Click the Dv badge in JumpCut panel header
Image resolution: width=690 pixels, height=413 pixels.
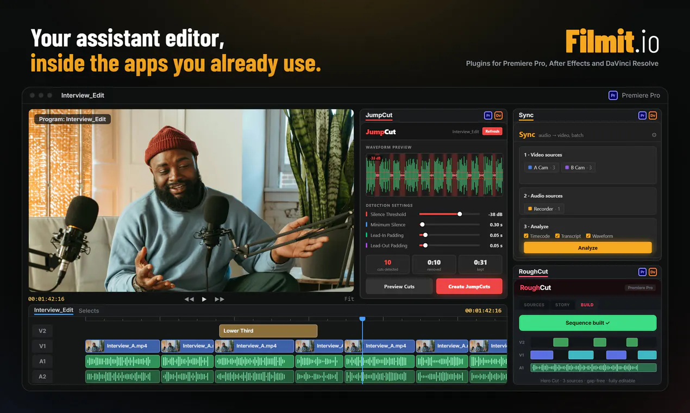point(498,115)
